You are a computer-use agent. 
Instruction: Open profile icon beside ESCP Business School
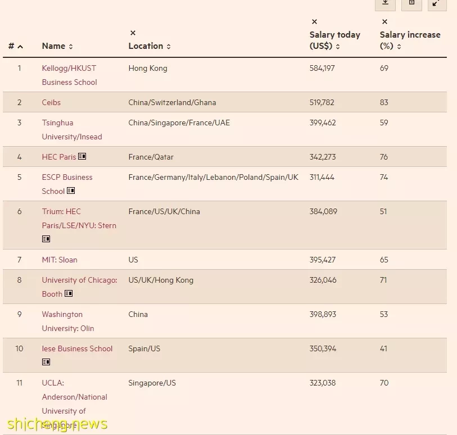pyautogui.click(x=71, y=191)
